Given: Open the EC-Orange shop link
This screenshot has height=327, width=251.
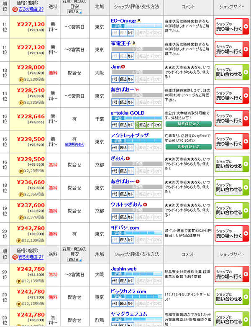Looking at the screenshot, I should pyautogui.click(x=123, y=21).
